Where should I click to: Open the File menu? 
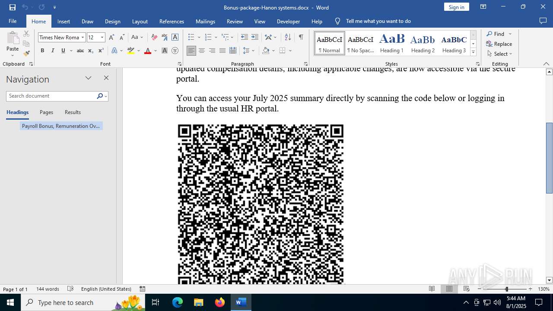(13, 21)
